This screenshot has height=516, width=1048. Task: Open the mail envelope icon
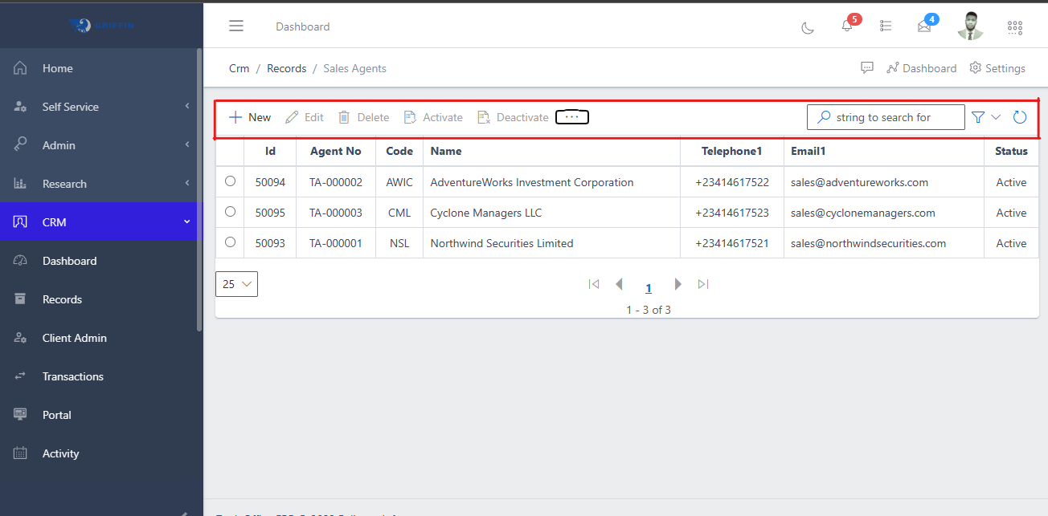[924, 26]
